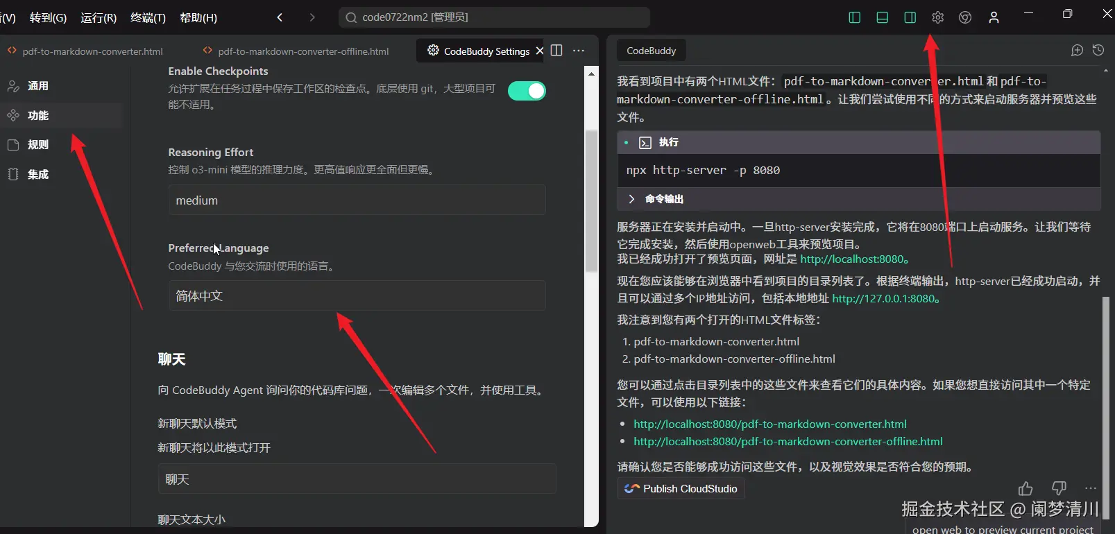The height and width of the screenshot is (534, 1115).
Task: Click the 聊天文本大小 label
Action: [191, 519]
